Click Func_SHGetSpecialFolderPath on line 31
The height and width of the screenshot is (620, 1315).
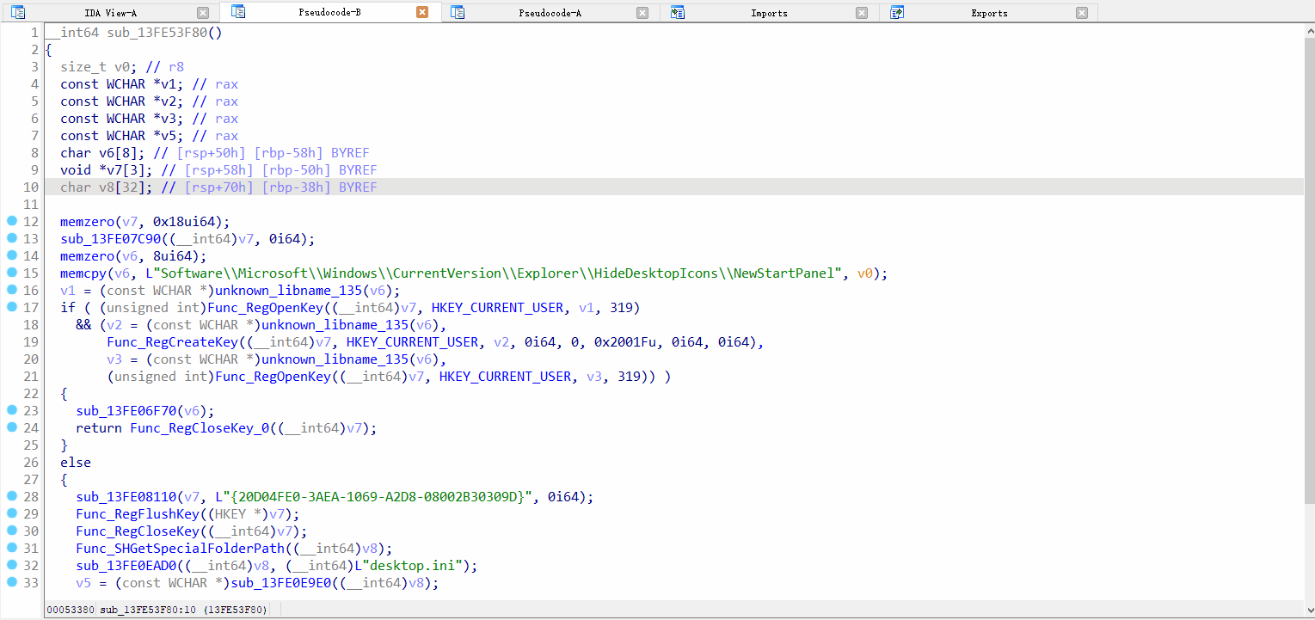[x=179, y=549]
